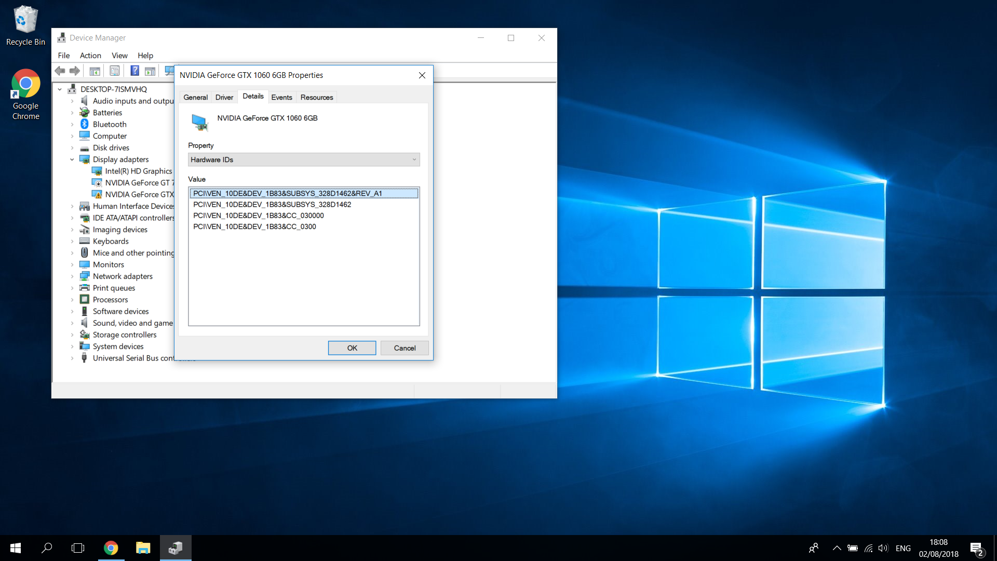This screenshot has width=997, height=561.
Task: Open the Action menu
Action: pyautogui.click(x=90, y=56)
